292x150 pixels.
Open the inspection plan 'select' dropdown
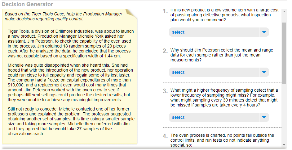[219, 32]
